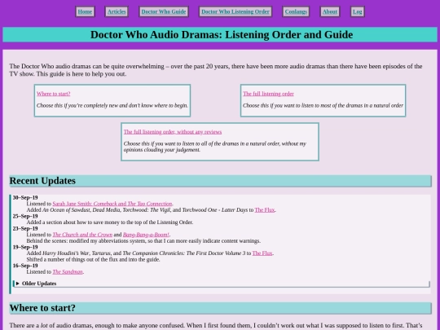
Task: Open Doctor Who Listening Order nav link
Action: click(x=235, y=11)
